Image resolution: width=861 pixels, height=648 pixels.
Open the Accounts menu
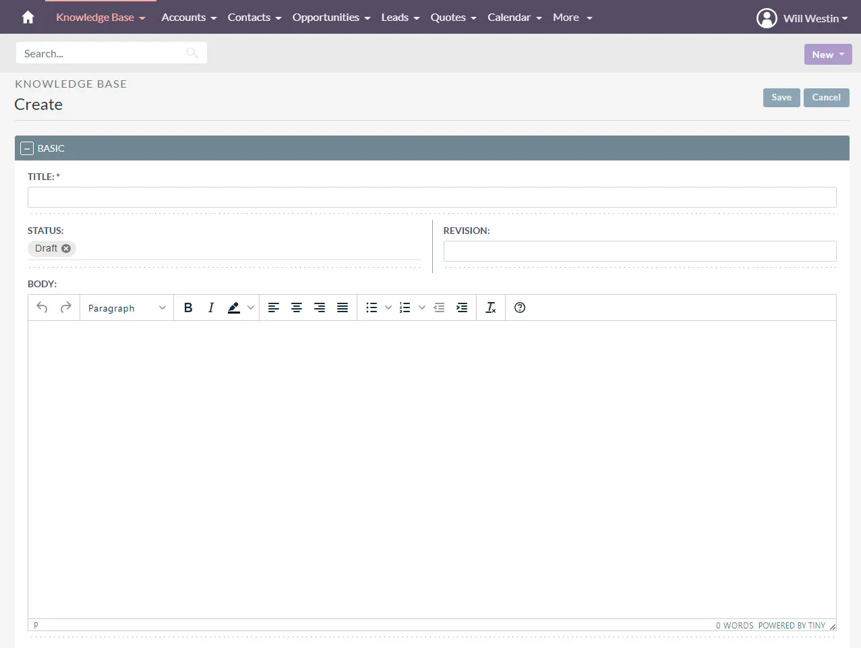[189, 18]
